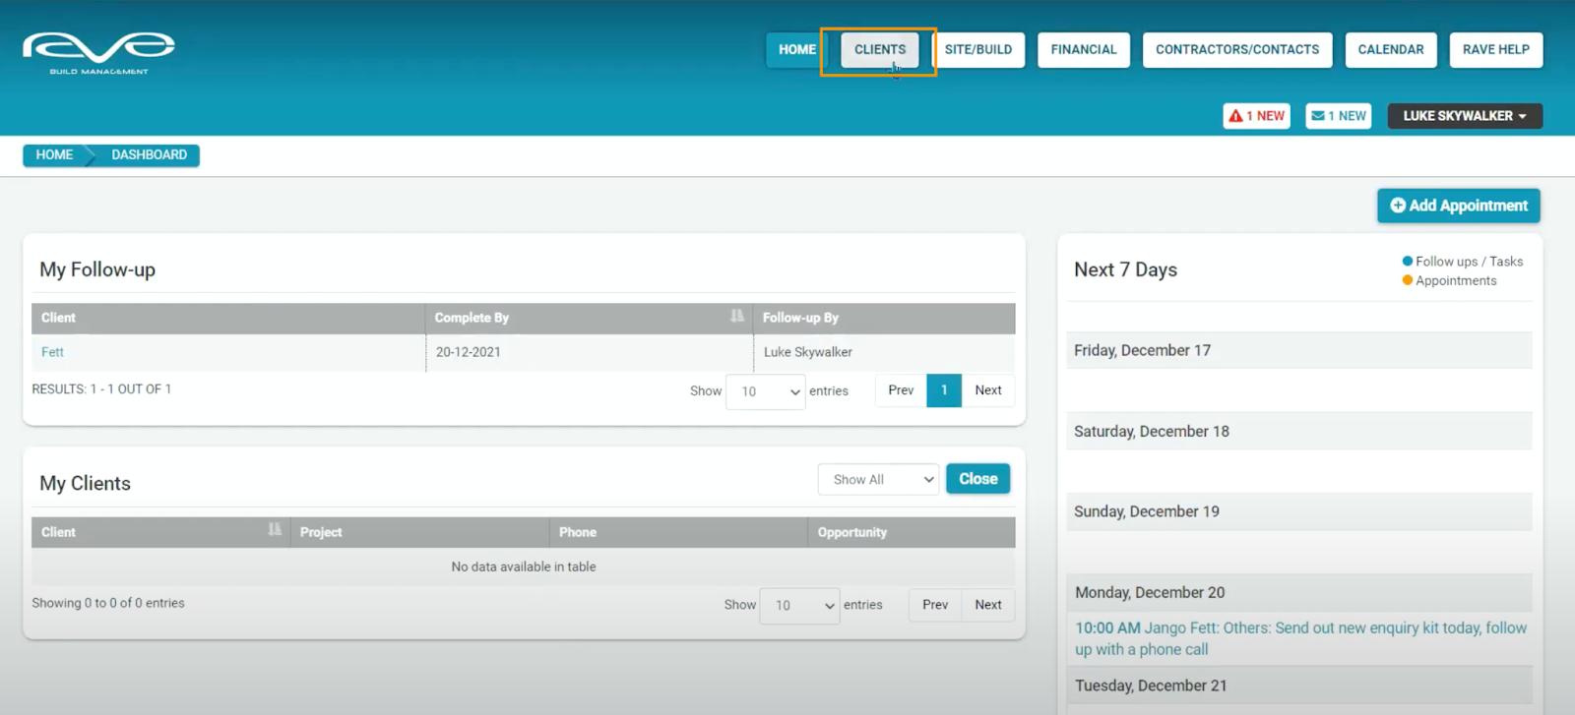Image resolution: width=1575 pixels, height=715 pixels.
Task: Click the Home breadcrumb
Action: (x=54, y=155)
